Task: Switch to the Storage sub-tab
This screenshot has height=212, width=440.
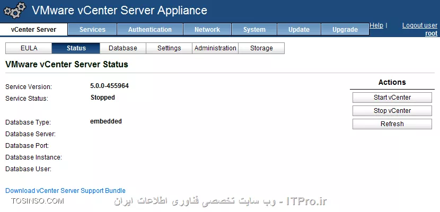Action: click(x=261, y=48)
